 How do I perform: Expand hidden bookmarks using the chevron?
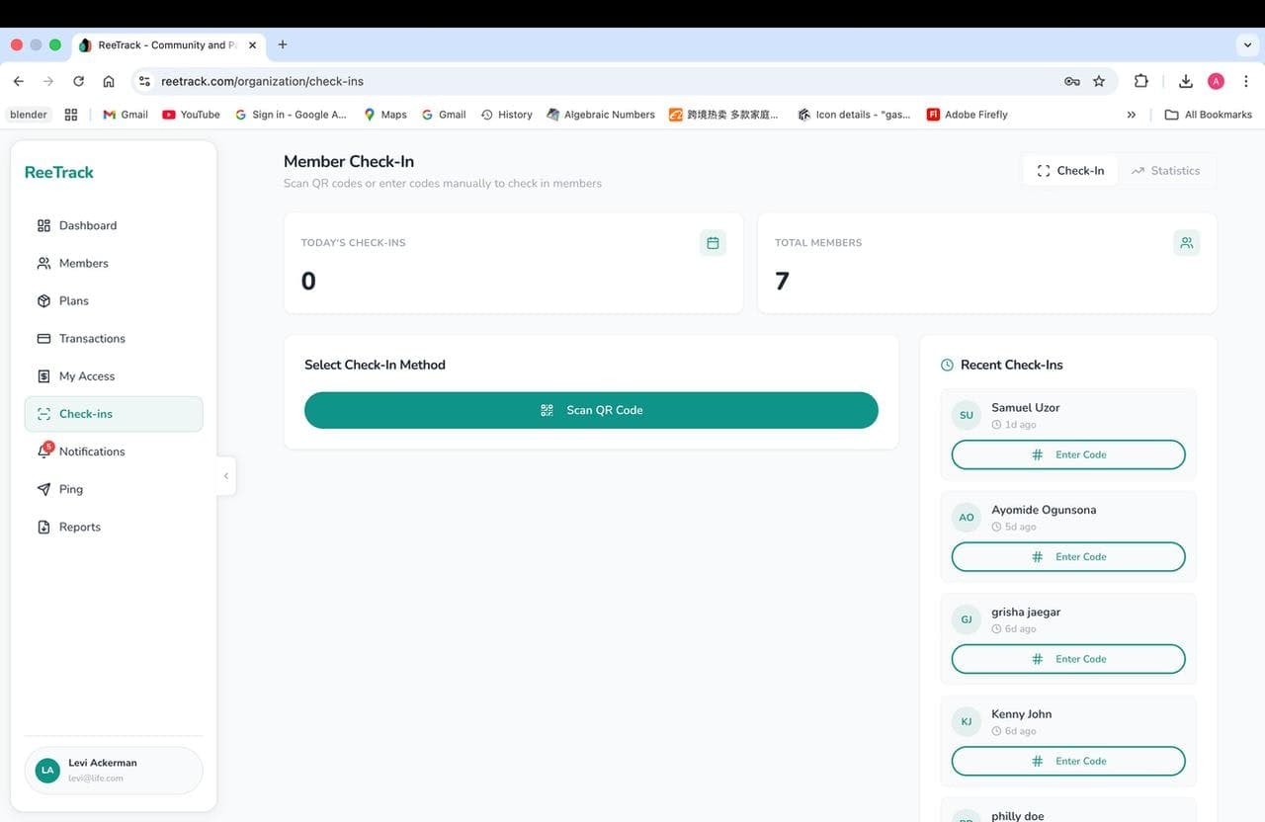coord(1131,114)
